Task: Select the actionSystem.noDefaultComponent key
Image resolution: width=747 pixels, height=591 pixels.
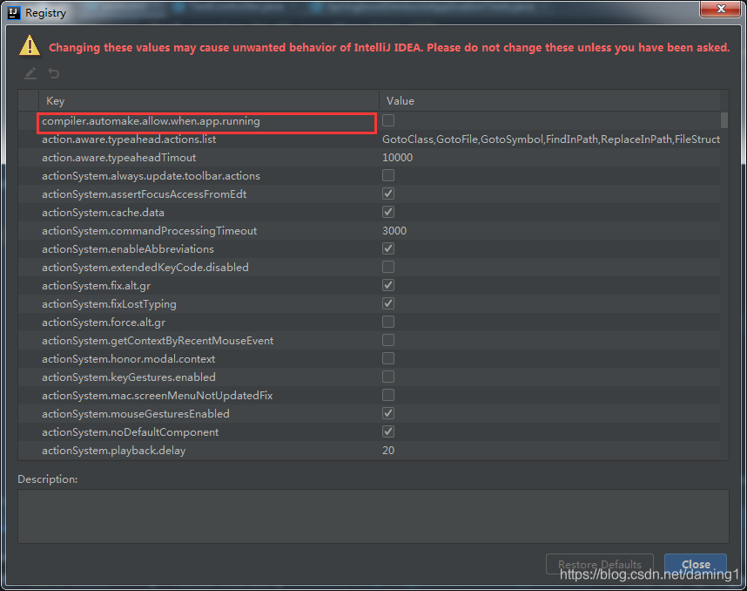Action: tap(130, 432)
